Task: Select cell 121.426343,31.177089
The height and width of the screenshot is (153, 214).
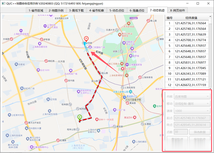Action: tap(191, 73)
